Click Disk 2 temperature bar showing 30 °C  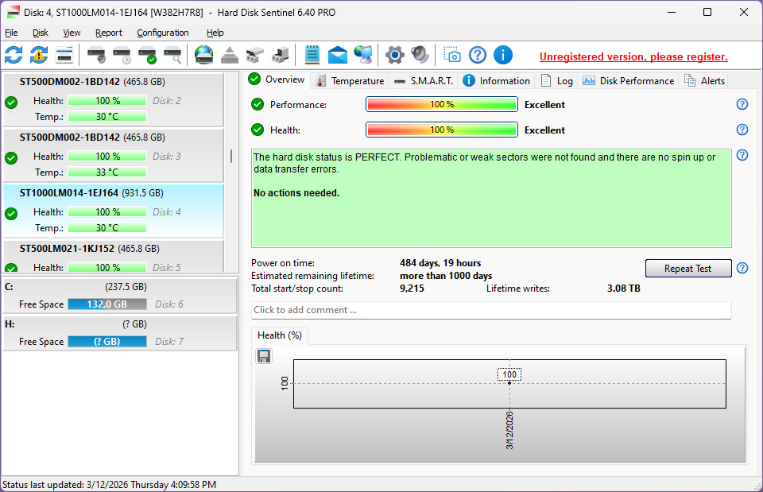tap(107, 116)
